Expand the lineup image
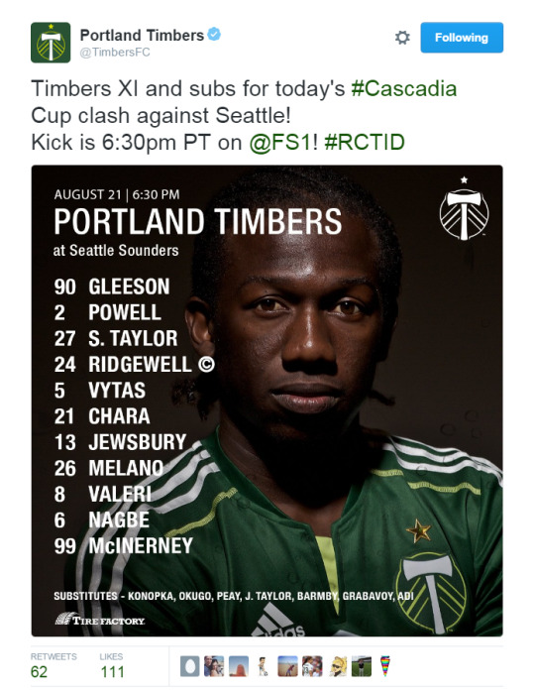This screenshot has height=692, width=535. (267, 401)
